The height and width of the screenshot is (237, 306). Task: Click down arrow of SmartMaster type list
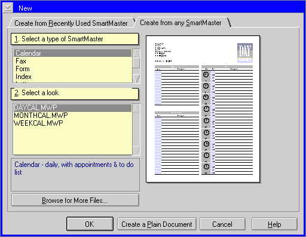136,78
